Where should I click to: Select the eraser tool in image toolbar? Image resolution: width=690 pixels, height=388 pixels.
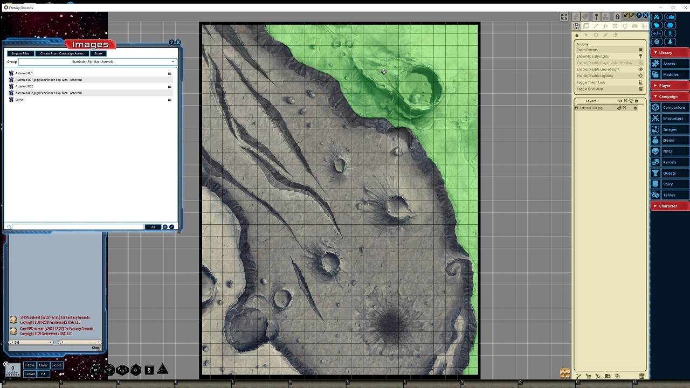pyautogui.click(x=615, y=35)
